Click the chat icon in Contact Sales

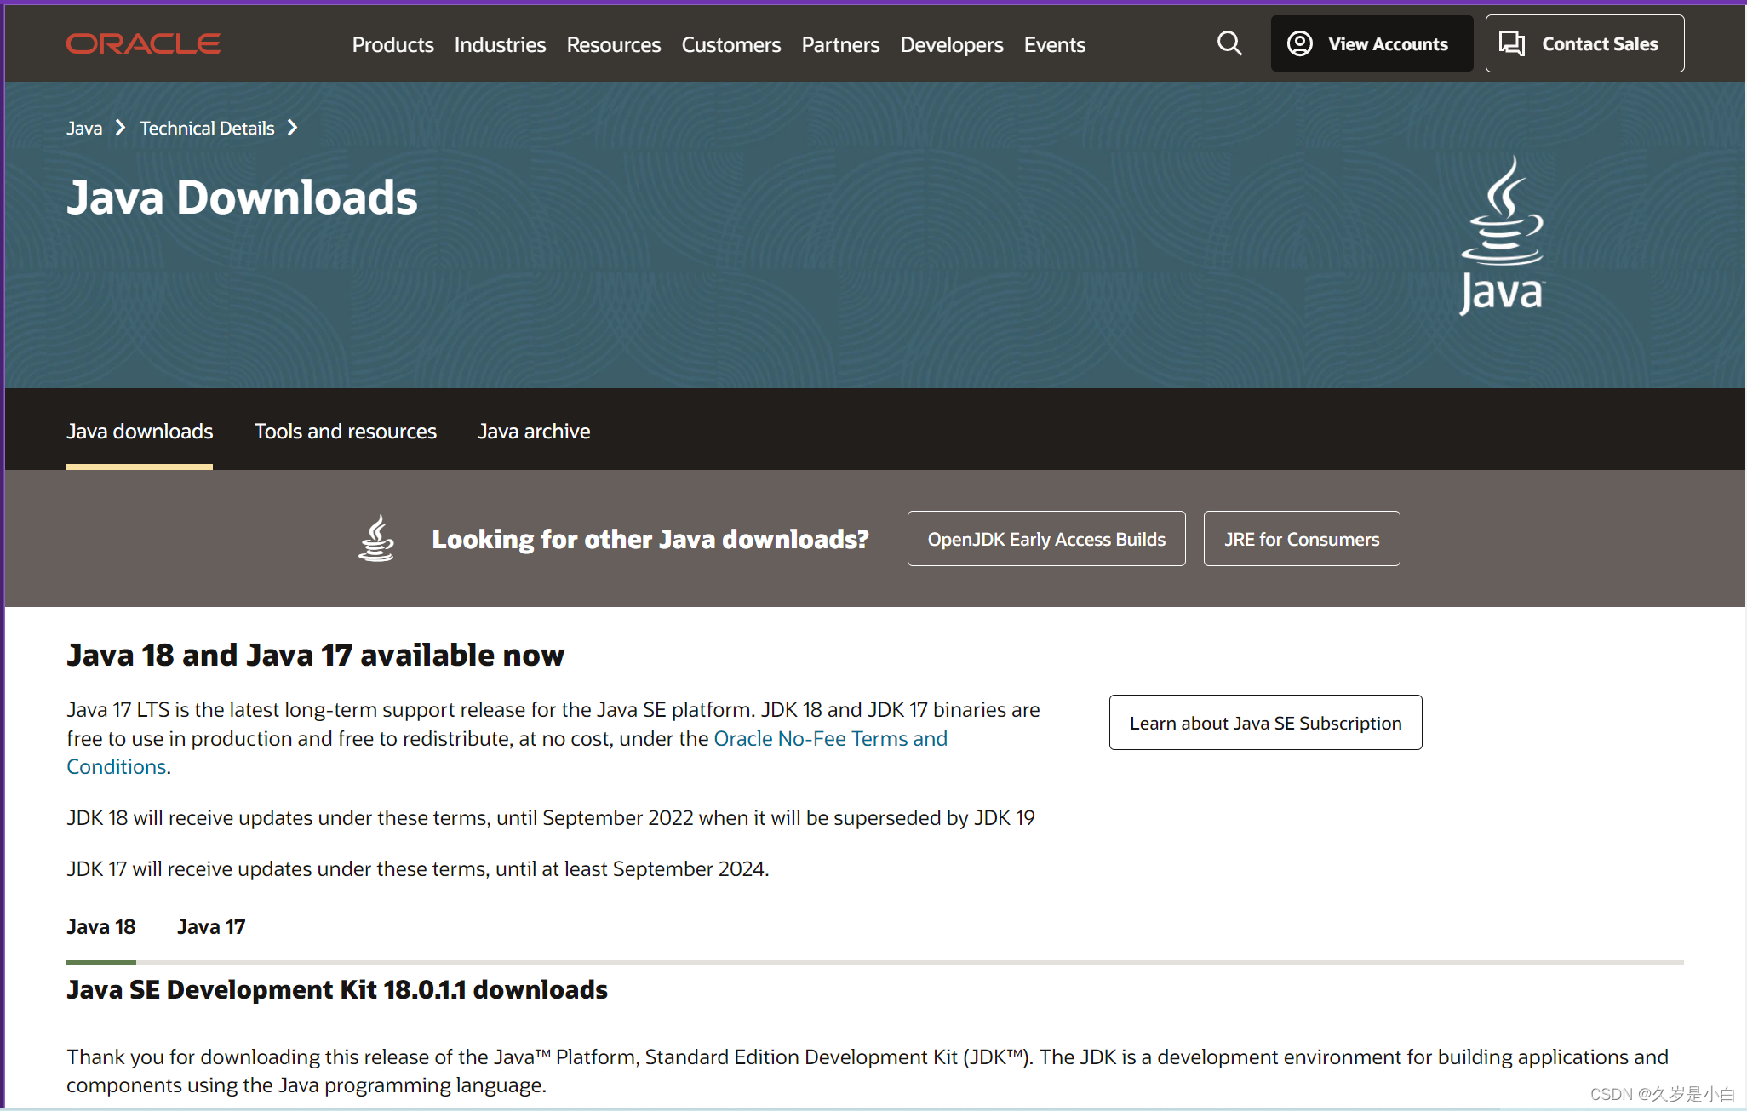1512,43
